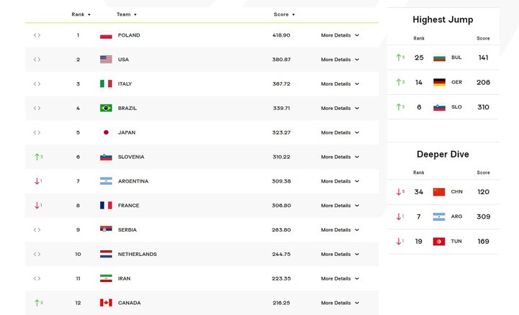Click Slovenia's green up-arrow rank change indicator

click(x=37, y=157)
